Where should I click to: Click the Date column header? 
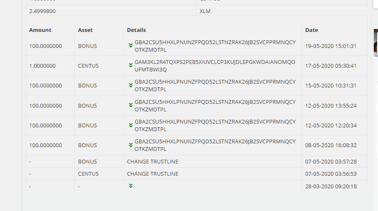coord(312,30)
